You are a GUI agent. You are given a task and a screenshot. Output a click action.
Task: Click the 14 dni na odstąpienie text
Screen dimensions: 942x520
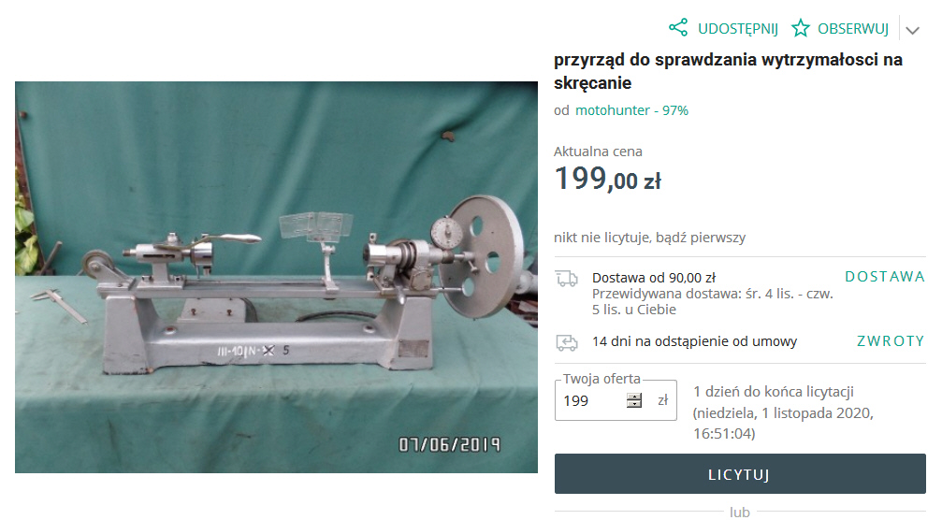coord(694,341)
